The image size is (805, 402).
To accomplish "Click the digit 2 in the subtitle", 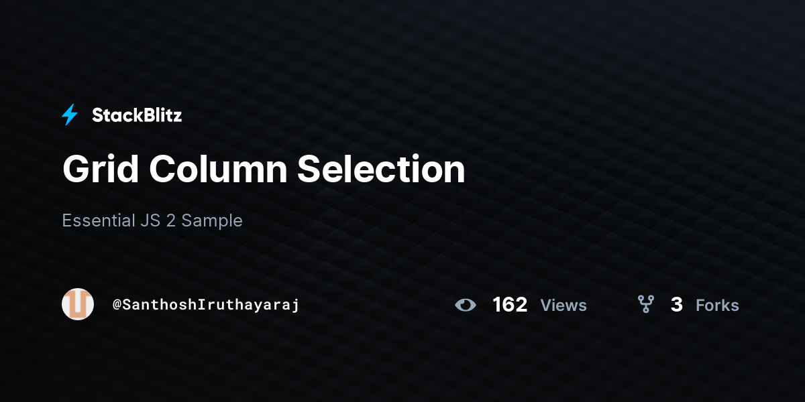I will 171,220.
